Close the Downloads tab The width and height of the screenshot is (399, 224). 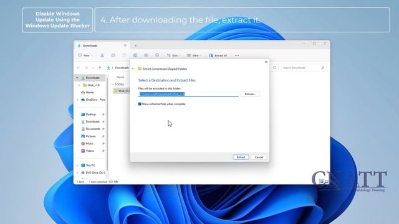click(125, 45)
